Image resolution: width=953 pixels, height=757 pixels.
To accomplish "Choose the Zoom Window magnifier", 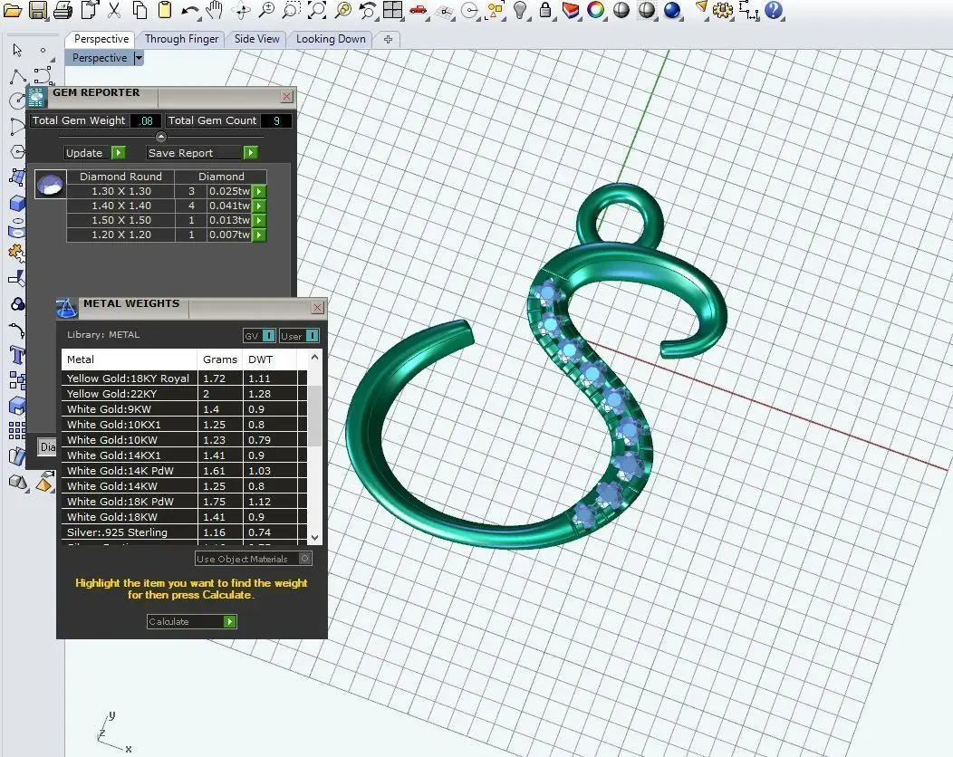I will click(x=292, y=10).
